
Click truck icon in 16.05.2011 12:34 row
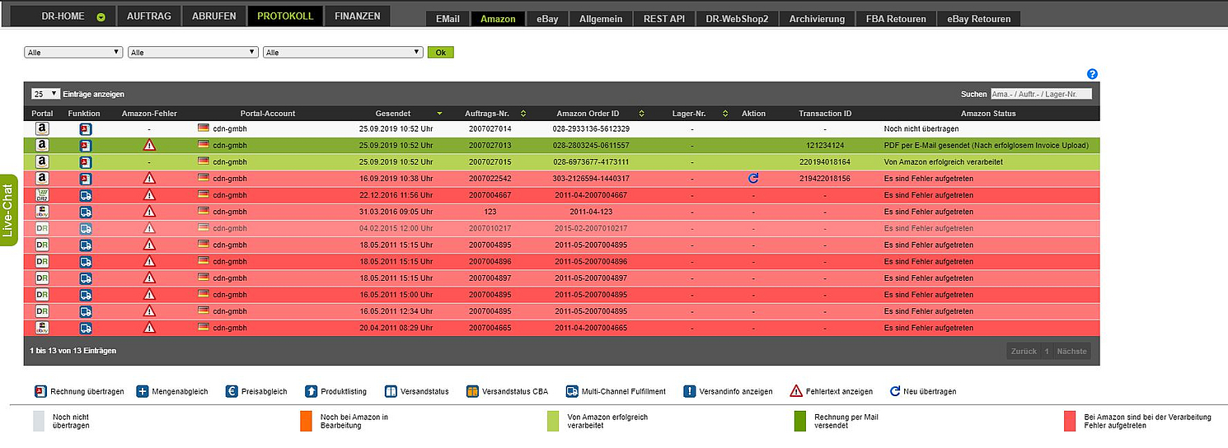[x=85, y=311]
